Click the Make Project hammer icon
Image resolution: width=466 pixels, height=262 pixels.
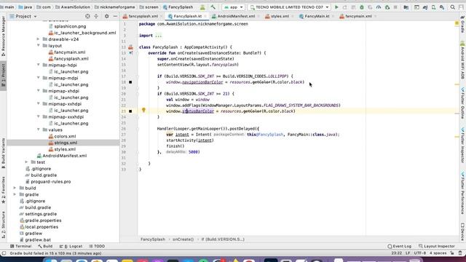[213, 7]
